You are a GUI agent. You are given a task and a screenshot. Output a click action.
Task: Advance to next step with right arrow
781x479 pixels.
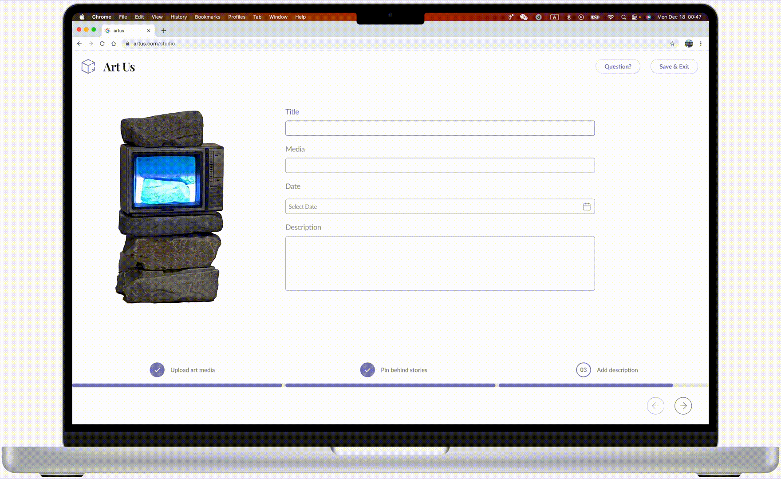pos(683,406)
